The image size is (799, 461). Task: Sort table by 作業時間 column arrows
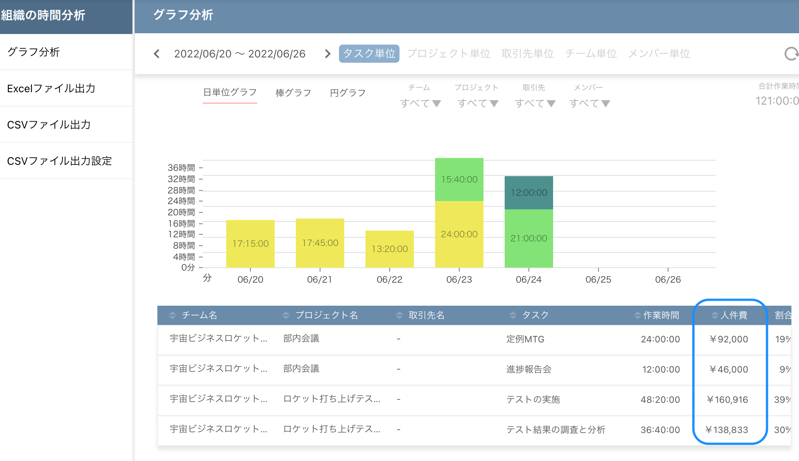[x=637, y=315]
